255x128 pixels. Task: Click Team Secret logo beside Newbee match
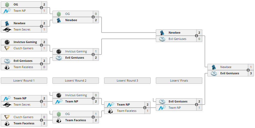pyautogui.click(x=7, y=29)
